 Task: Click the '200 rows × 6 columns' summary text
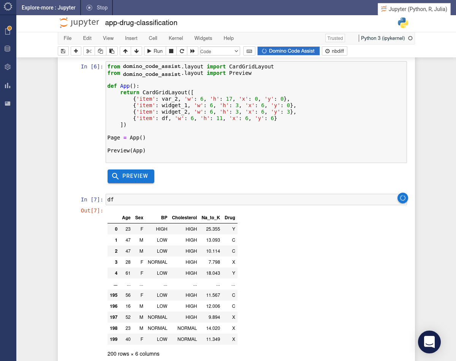point(133,354)
